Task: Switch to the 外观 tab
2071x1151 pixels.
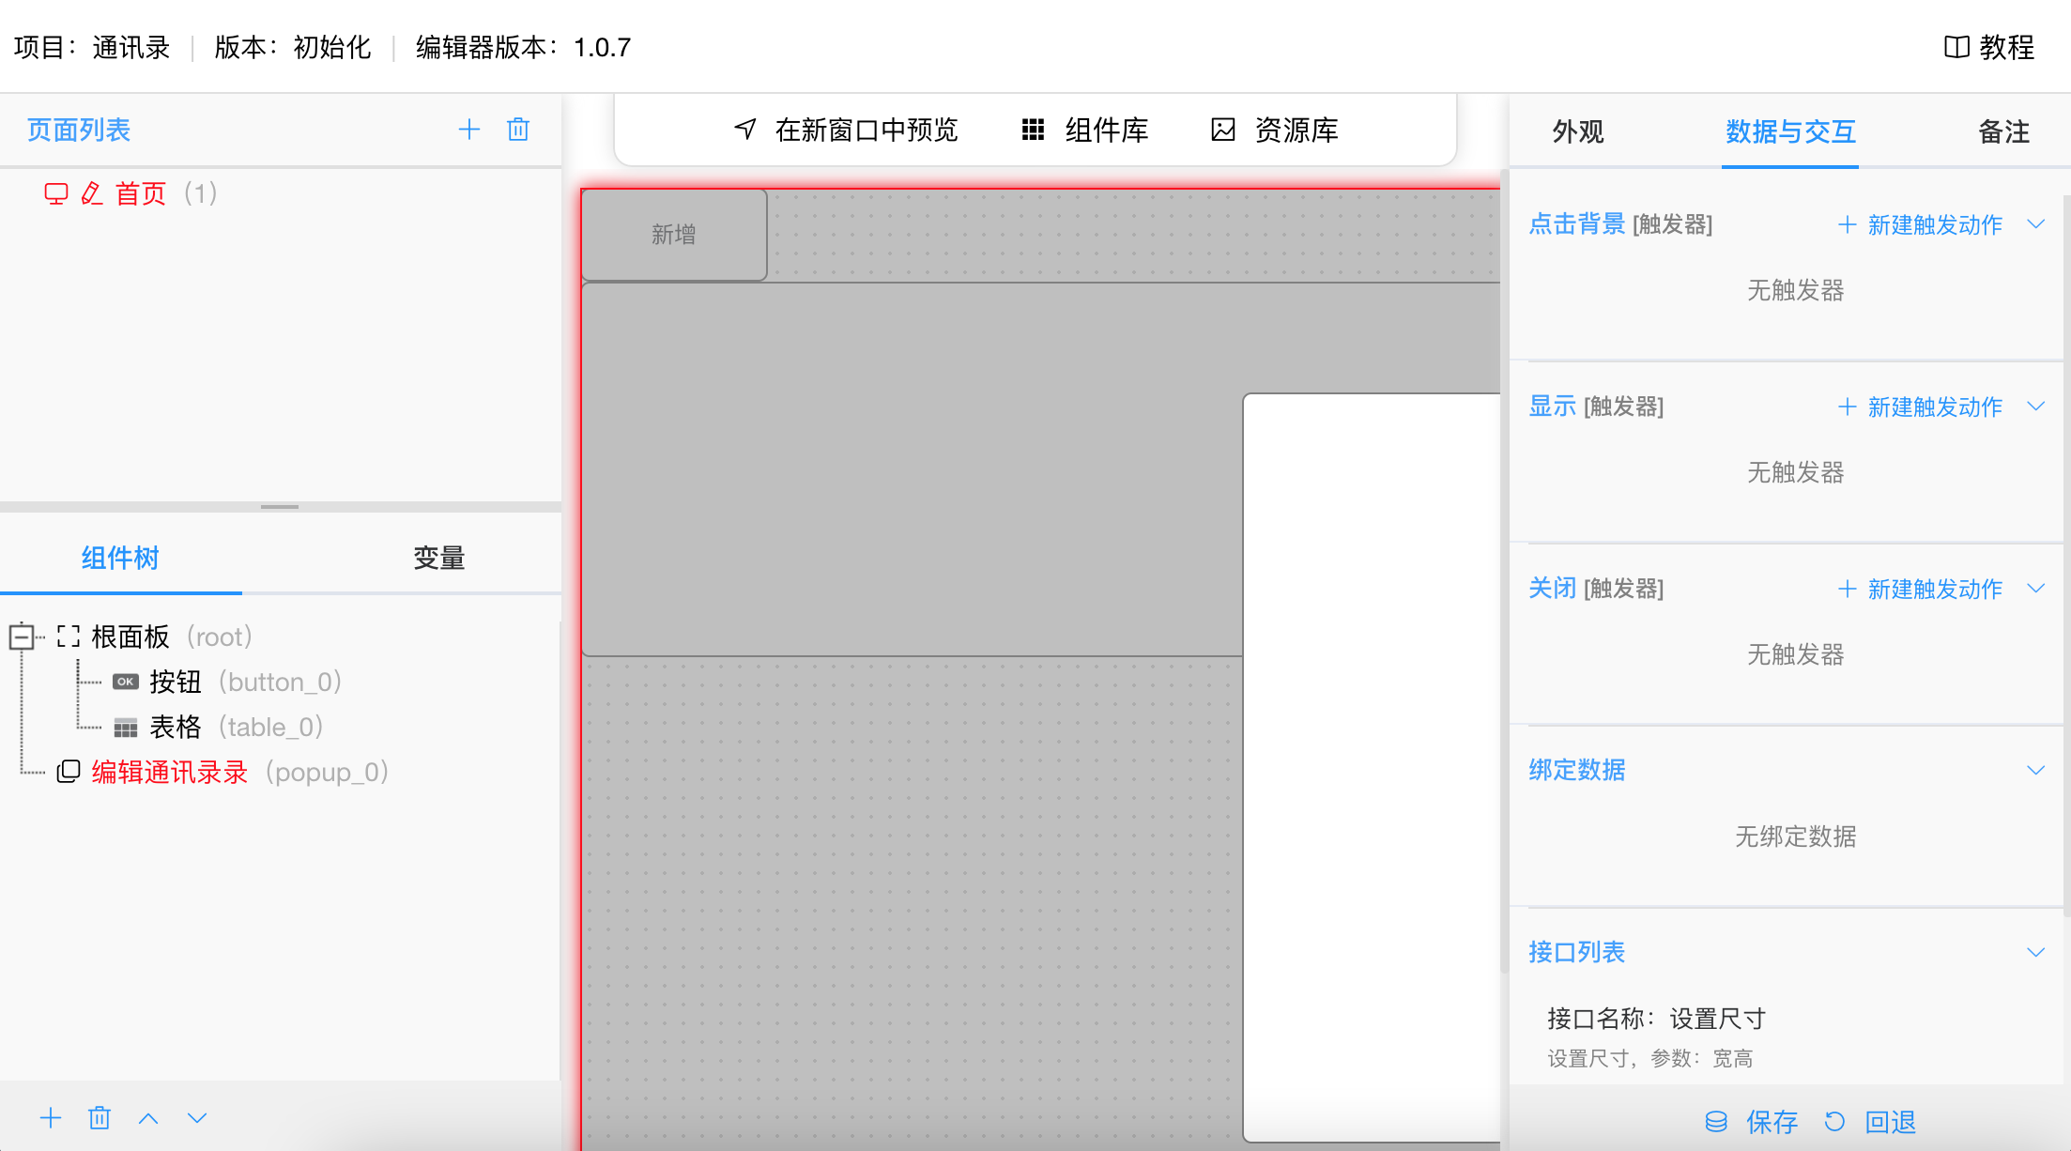Action: click(1578, 131)
